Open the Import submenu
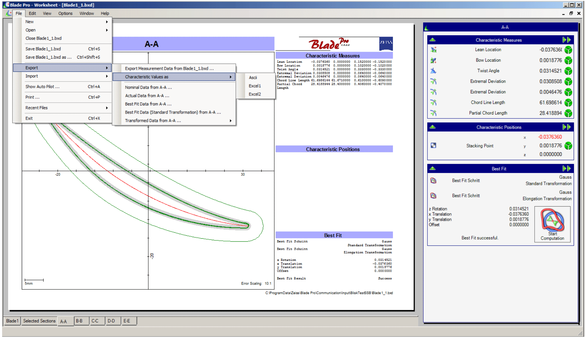Image resolution: width=586 pixels, height=338 pixels. pos(62,76)
